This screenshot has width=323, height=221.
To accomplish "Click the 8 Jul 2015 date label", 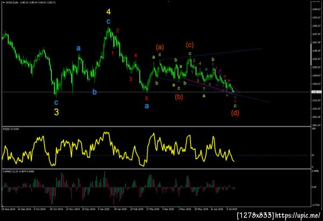I will 232,209.
